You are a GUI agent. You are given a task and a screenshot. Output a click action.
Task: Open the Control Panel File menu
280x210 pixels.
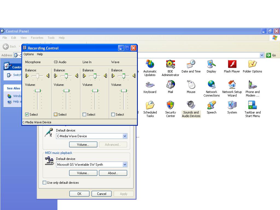(5, 38)
